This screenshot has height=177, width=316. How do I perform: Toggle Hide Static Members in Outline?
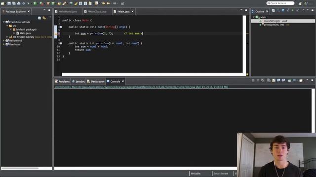click(x=288, y=10)
